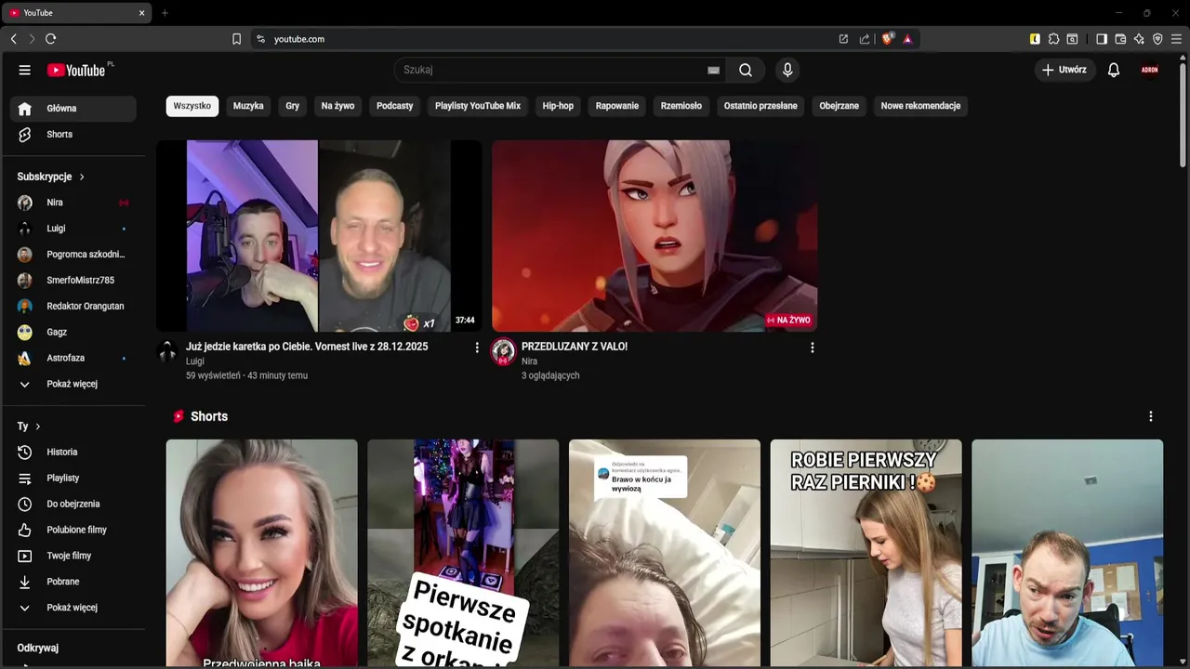
Task: Select the Obejrzane filter chip
Action: pyautogui.click(x=840, y=106)
